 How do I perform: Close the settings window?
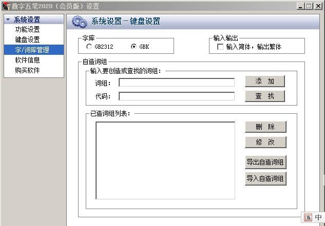(x=318, y=6)
